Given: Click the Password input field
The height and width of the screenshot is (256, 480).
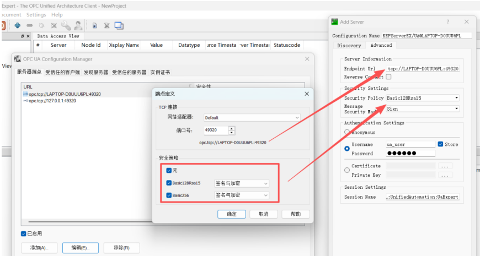Looking at the screenshot, I should point(410,153).
